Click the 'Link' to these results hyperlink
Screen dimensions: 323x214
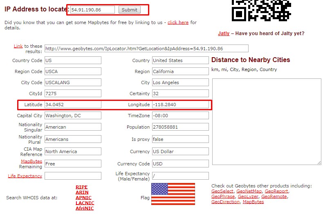coord(18,46)
